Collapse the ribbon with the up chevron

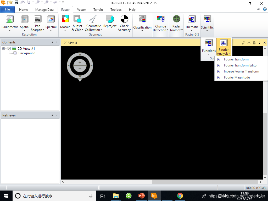point(259,9)
